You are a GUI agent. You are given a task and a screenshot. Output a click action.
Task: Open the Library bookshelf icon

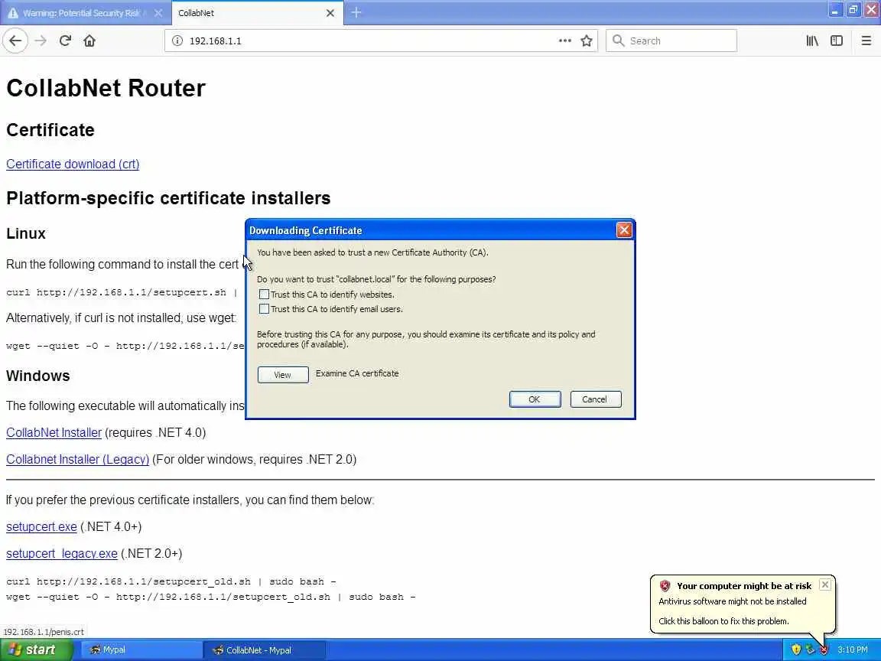[x=812, y=41]
